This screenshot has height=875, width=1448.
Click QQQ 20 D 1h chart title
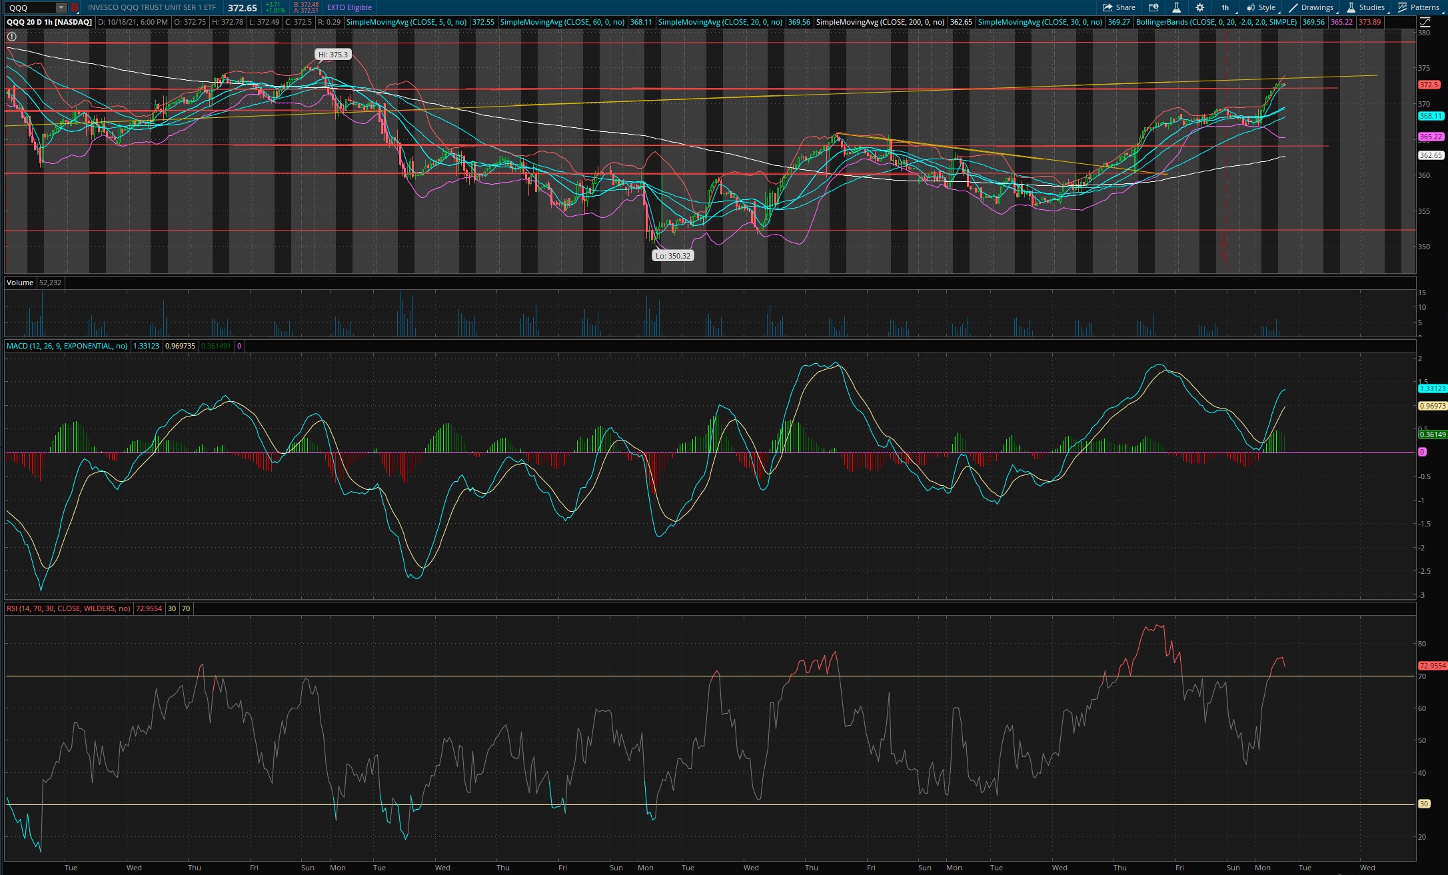(x=49, y=22)
